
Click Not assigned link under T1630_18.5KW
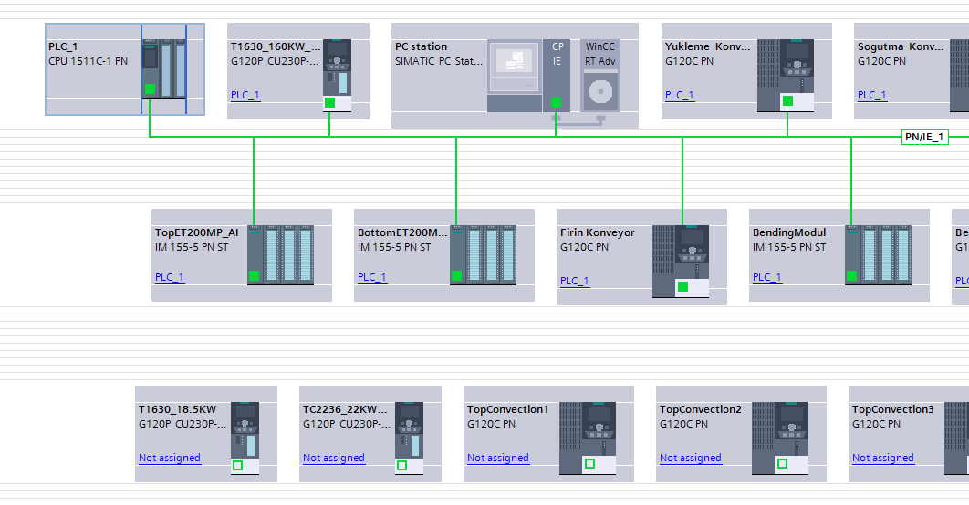click(x=170, y=458)
